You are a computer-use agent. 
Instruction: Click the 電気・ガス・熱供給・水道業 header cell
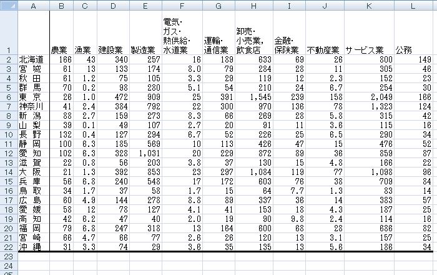[x=182, y=32]
